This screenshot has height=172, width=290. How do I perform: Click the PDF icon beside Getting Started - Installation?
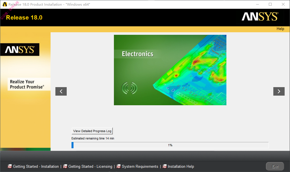pos(10,166)
